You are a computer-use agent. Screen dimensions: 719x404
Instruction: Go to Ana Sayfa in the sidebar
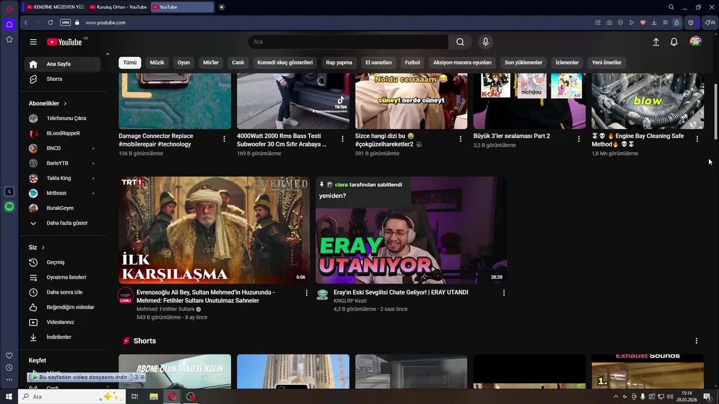point(62,64)
